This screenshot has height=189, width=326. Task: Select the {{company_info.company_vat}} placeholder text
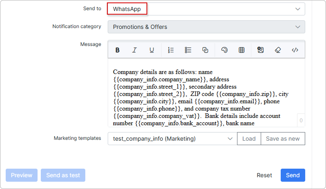click(x=157, y=116)
